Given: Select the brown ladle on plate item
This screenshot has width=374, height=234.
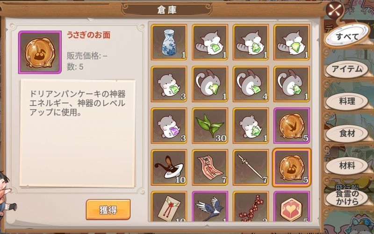Looking at the screenshot, I should (x=169, y=168).
